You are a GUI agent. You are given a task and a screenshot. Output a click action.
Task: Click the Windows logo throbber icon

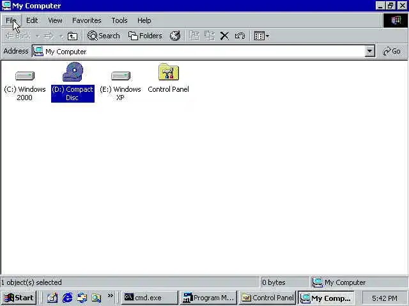pos(396,20)
